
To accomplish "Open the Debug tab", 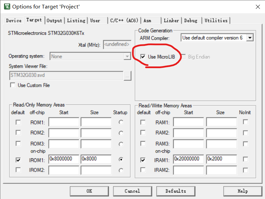I will coord(192,21).
